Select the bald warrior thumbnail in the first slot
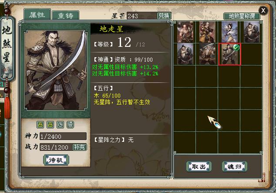The height and width of the screenshot is (193, 276). click(185, 32)
